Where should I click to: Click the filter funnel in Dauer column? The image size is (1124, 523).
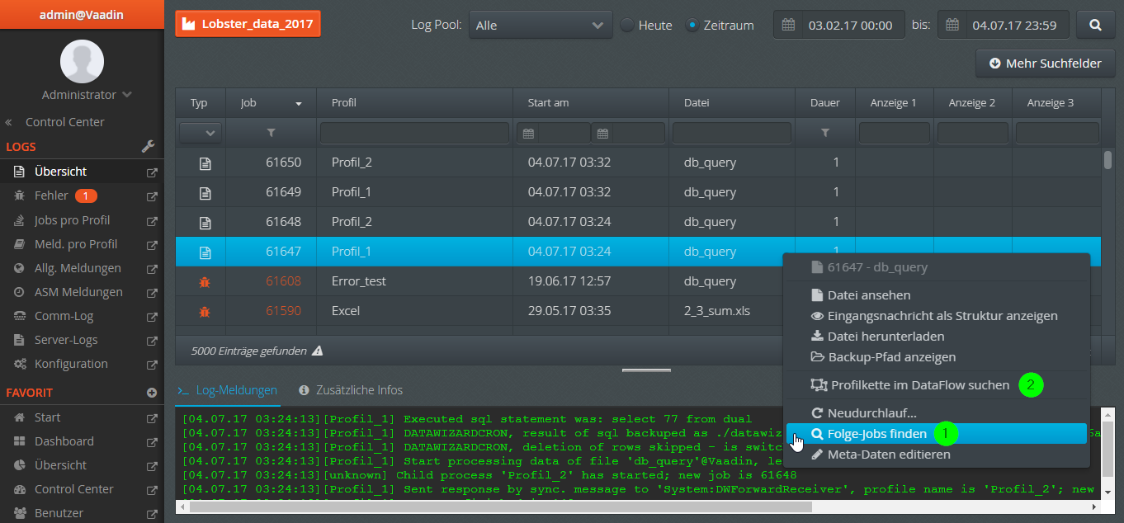pos(824,133)
